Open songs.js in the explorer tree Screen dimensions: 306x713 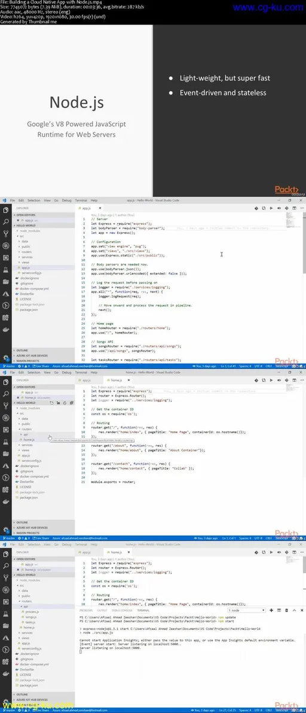click(31, 617)
